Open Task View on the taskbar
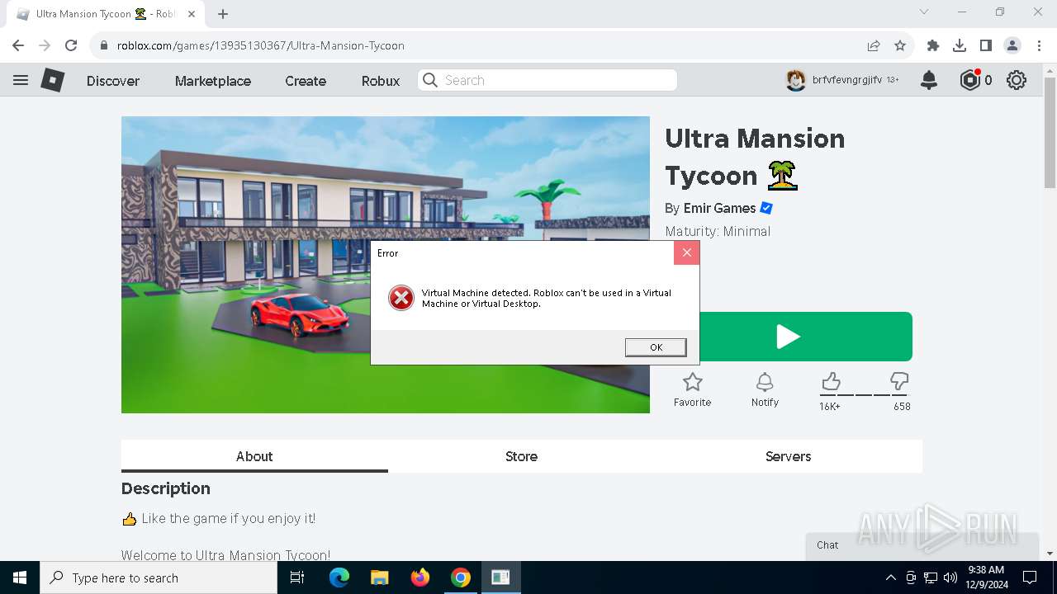The height and width of the screenshot is (594, 1057). coord(297,577)
